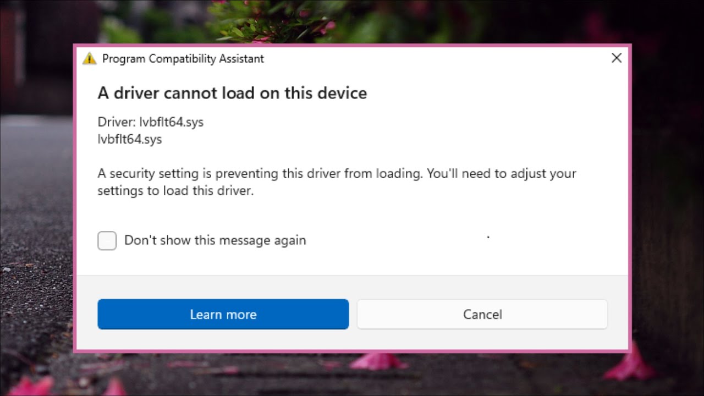Image resolution: width=704 pixels, height=396 pixels.
Task: Click the Program Compatibility Assistant title text
Action: click(183, 58)
